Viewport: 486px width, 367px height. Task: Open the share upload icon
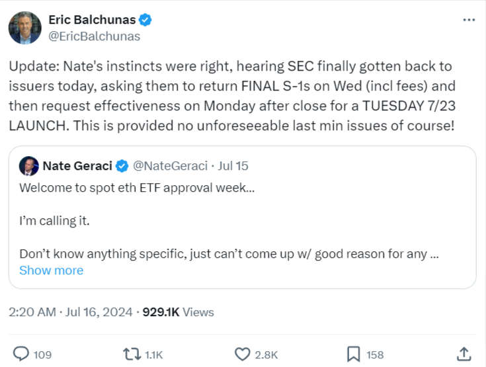(x=464, y=354)
